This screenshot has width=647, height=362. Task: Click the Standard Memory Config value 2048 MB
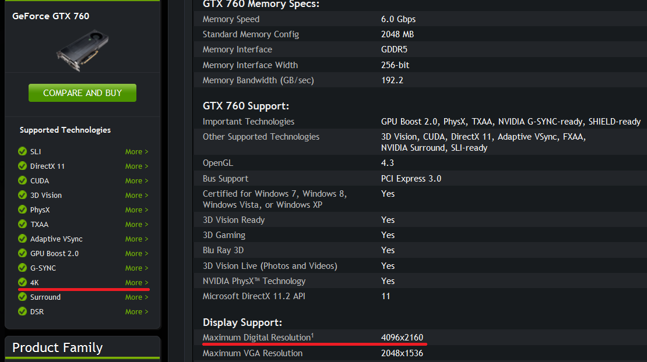click(x=398, y=34)
